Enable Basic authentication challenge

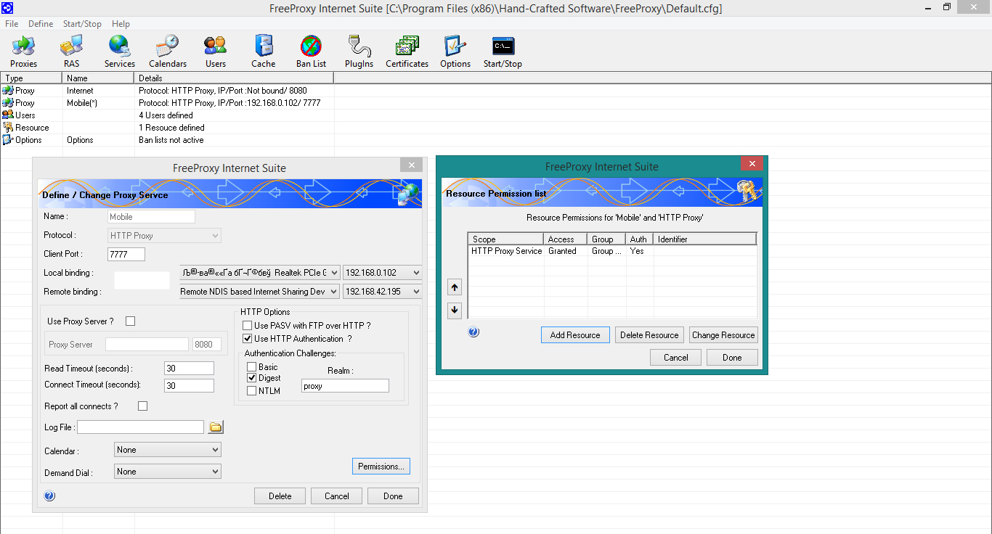(x=252, y=367)
